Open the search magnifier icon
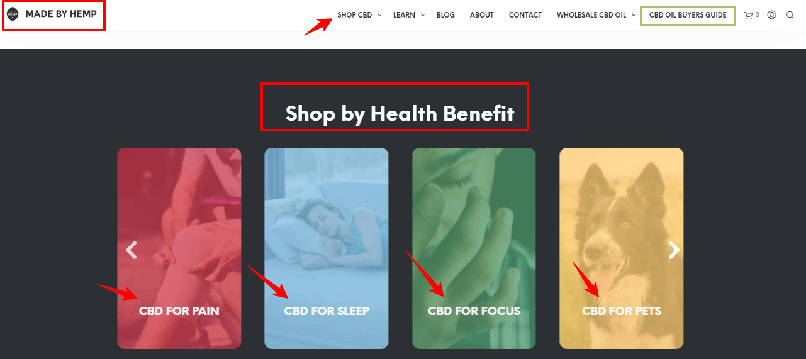This screenshot has width=806, height=359. 790,15
